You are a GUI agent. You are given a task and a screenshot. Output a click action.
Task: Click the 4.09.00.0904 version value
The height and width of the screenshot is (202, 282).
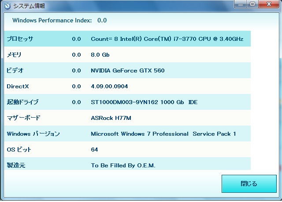(109, 86)
